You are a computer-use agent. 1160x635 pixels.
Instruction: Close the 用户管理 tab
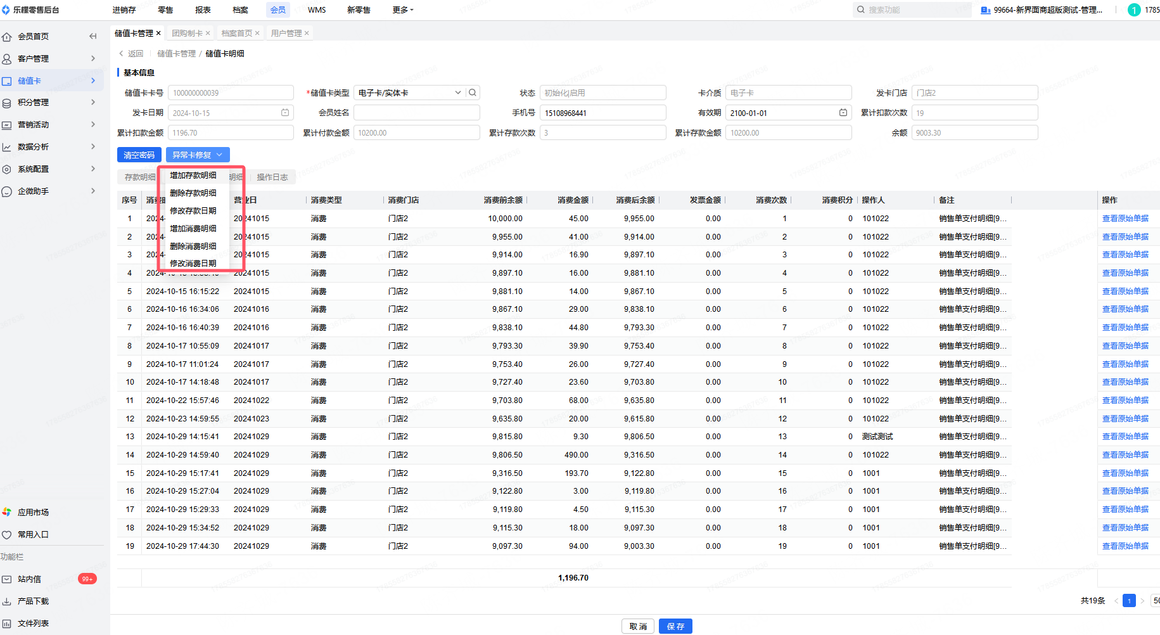coord(307,33)
